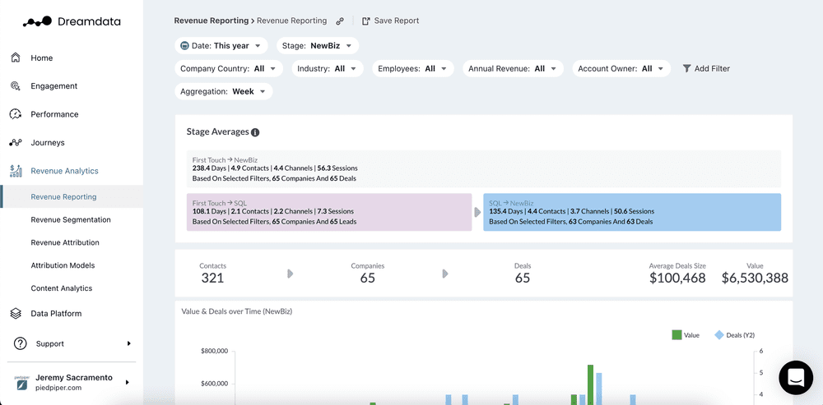Click Save Report button text
The height and width of the screenshot is (405, 823).
point(397,21)
